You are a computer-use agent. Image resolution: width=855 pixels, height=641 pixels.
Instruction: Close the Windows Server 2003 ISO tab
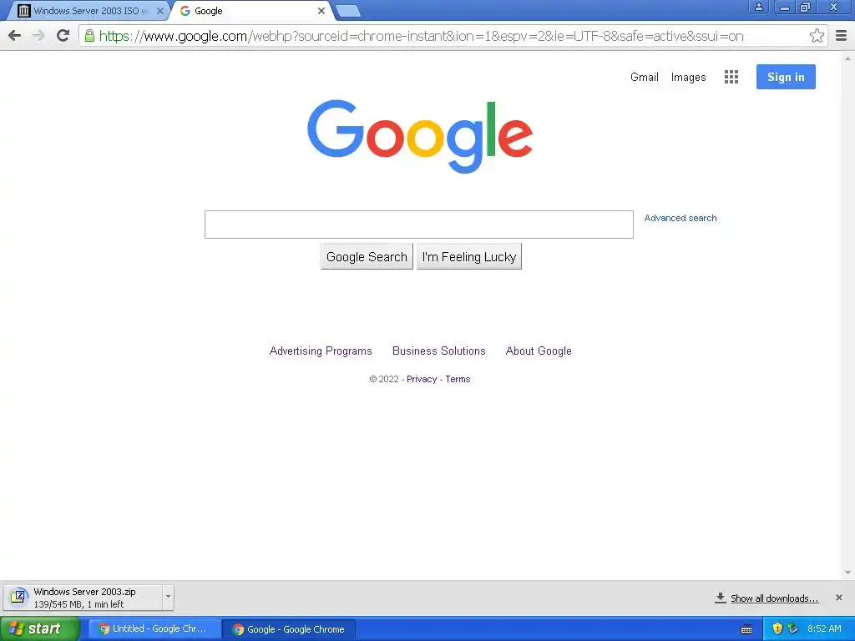click(x=159, y=11)
